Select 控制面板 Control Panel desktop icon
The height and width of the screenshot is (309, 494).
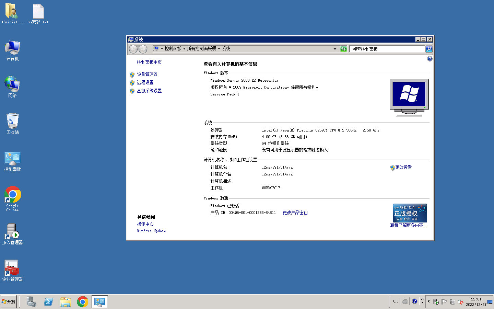tap(12, 161)
